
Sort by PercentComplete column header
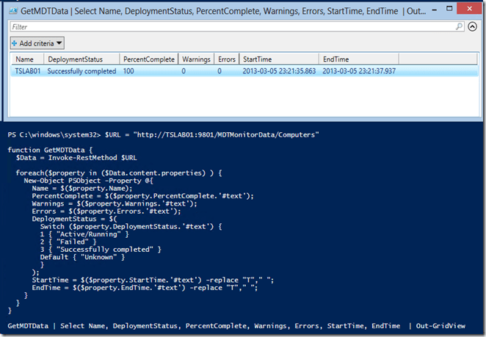[148, 59]
